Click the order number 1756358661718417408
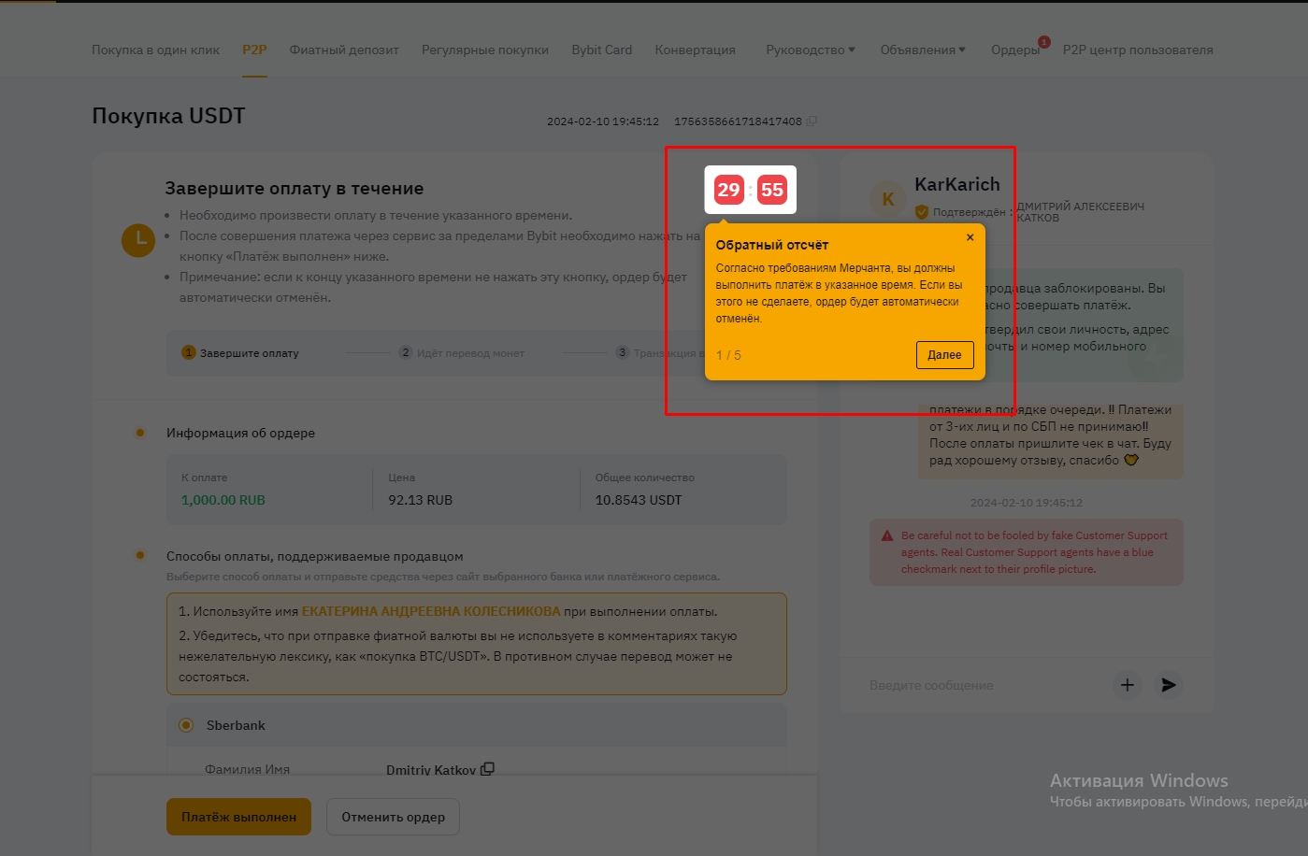The height and width of the screenshot is (856, 1308). 738,121
